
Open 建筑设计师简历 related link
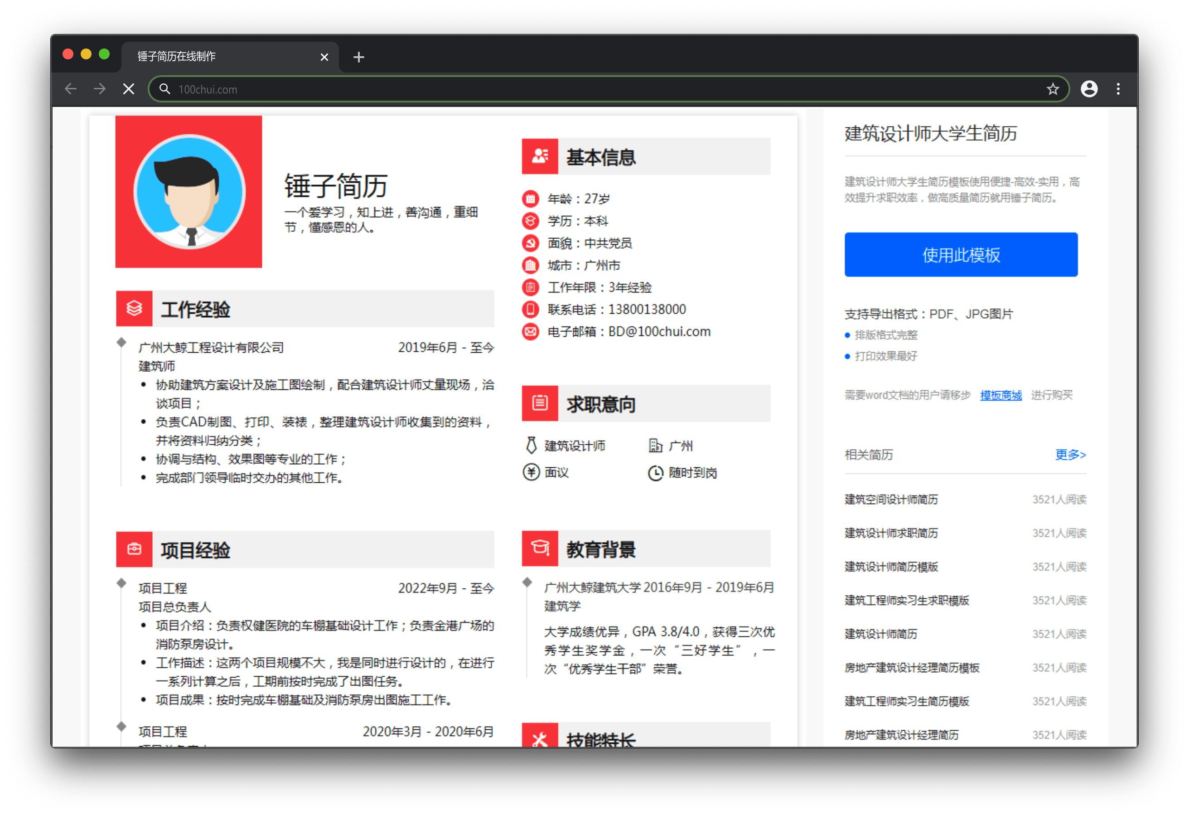click(x=880, y=634)
